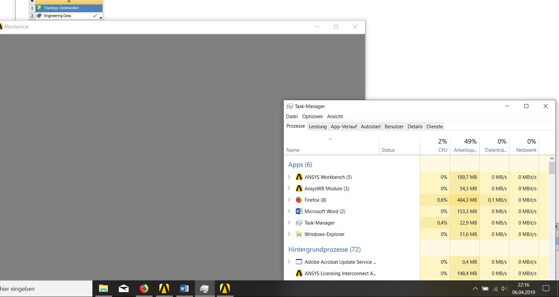Maximize the Mechanical window

pos(336,27)
